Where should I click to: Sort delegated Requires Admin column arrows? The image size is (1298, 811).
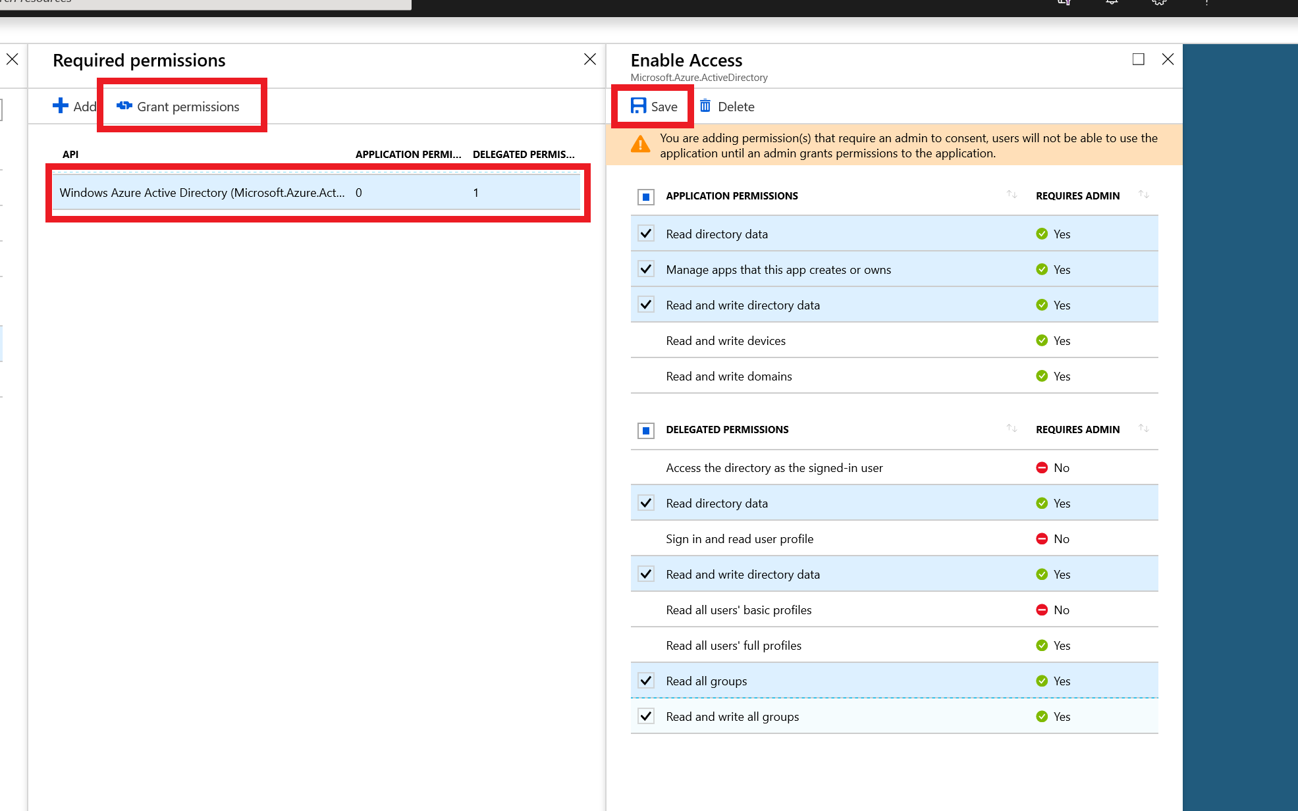click(1144, 429)
